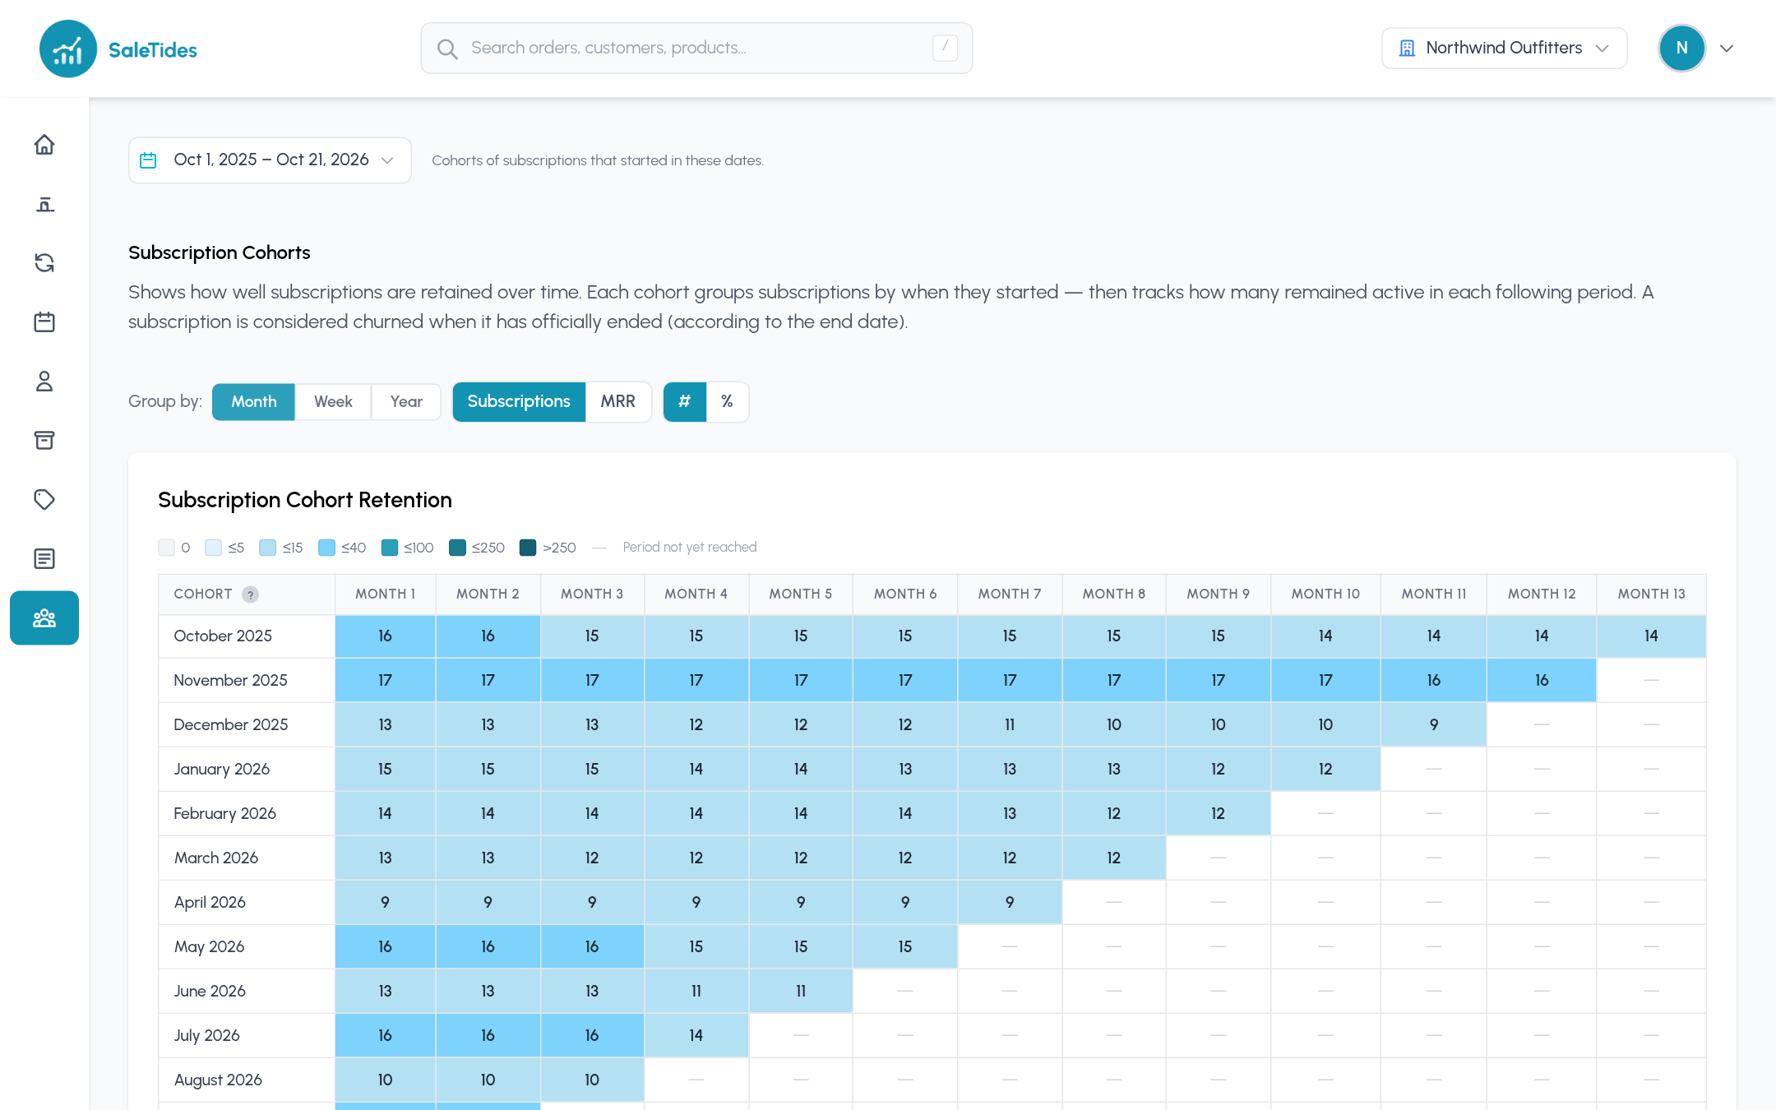Click the ≤40 legend color swatch
This screenshot has height=1110, width=1776.
click(326, 548)
